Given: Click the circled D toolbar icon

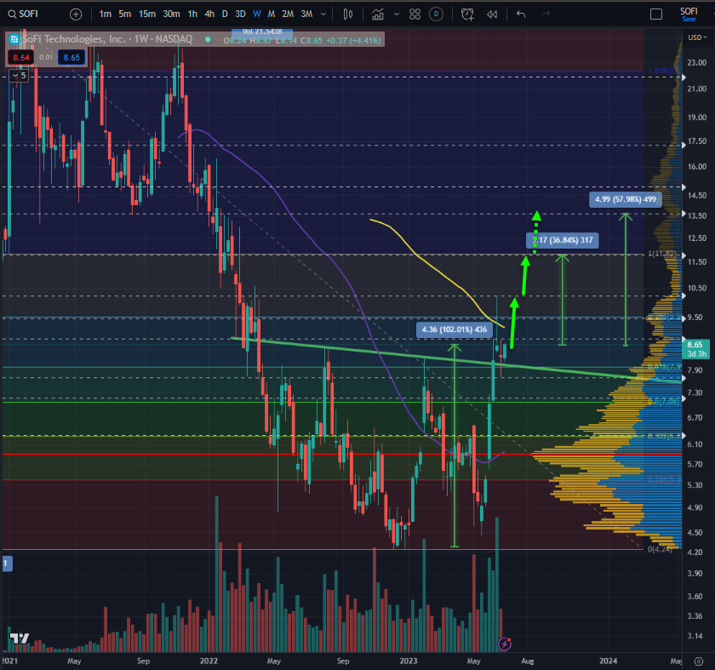Looking at the screenshot, I should click(437, 14).
